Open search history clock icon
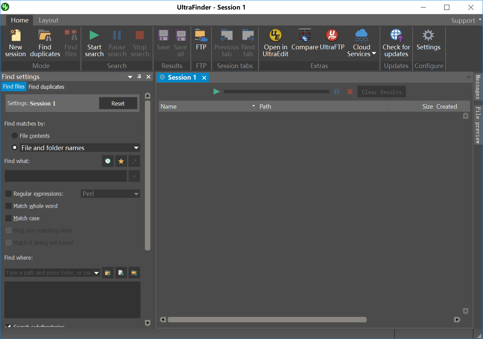The height and width of the screenshot is (339, 483). pos(108,161)
